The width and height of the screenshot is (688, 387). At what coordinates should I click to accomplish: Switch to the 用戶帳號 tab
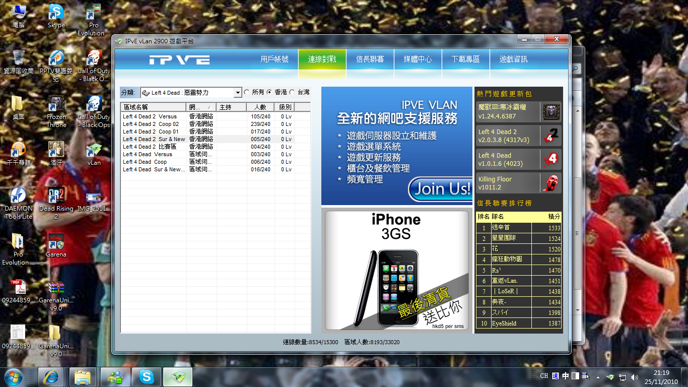274,59
